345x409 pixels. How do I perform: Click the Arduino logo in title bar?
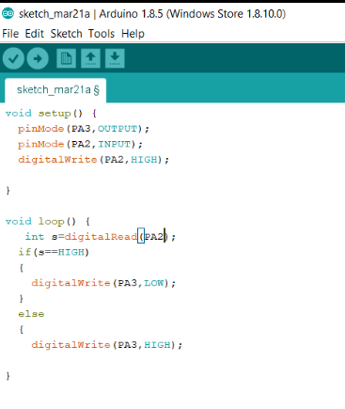[8, 14]
